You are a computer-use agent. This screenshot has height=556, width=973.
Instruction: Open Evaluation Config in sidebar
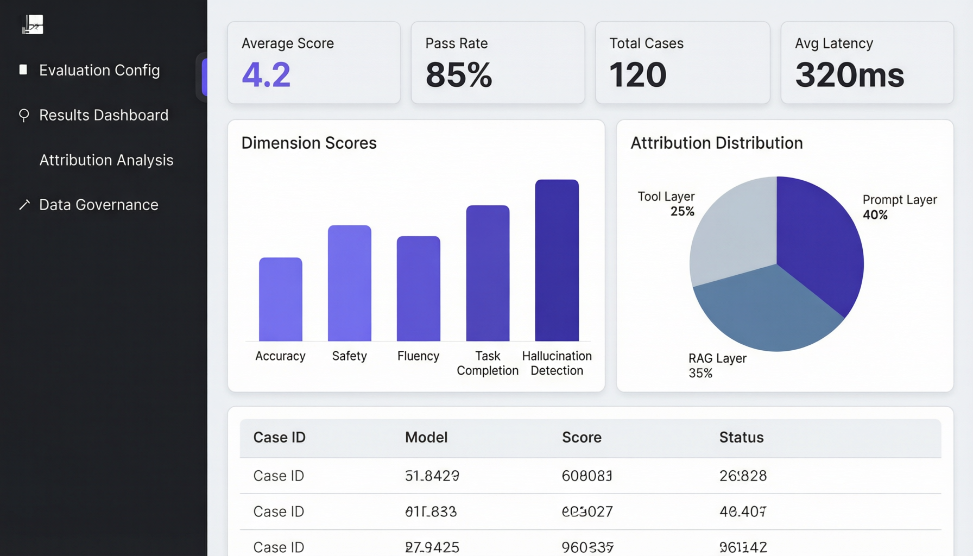[x=99, y=70]
